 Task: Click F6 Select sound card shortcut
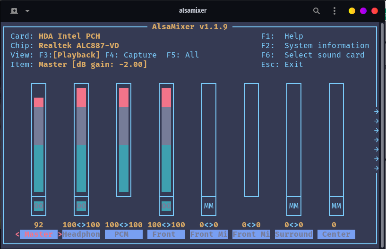[313, 55]
